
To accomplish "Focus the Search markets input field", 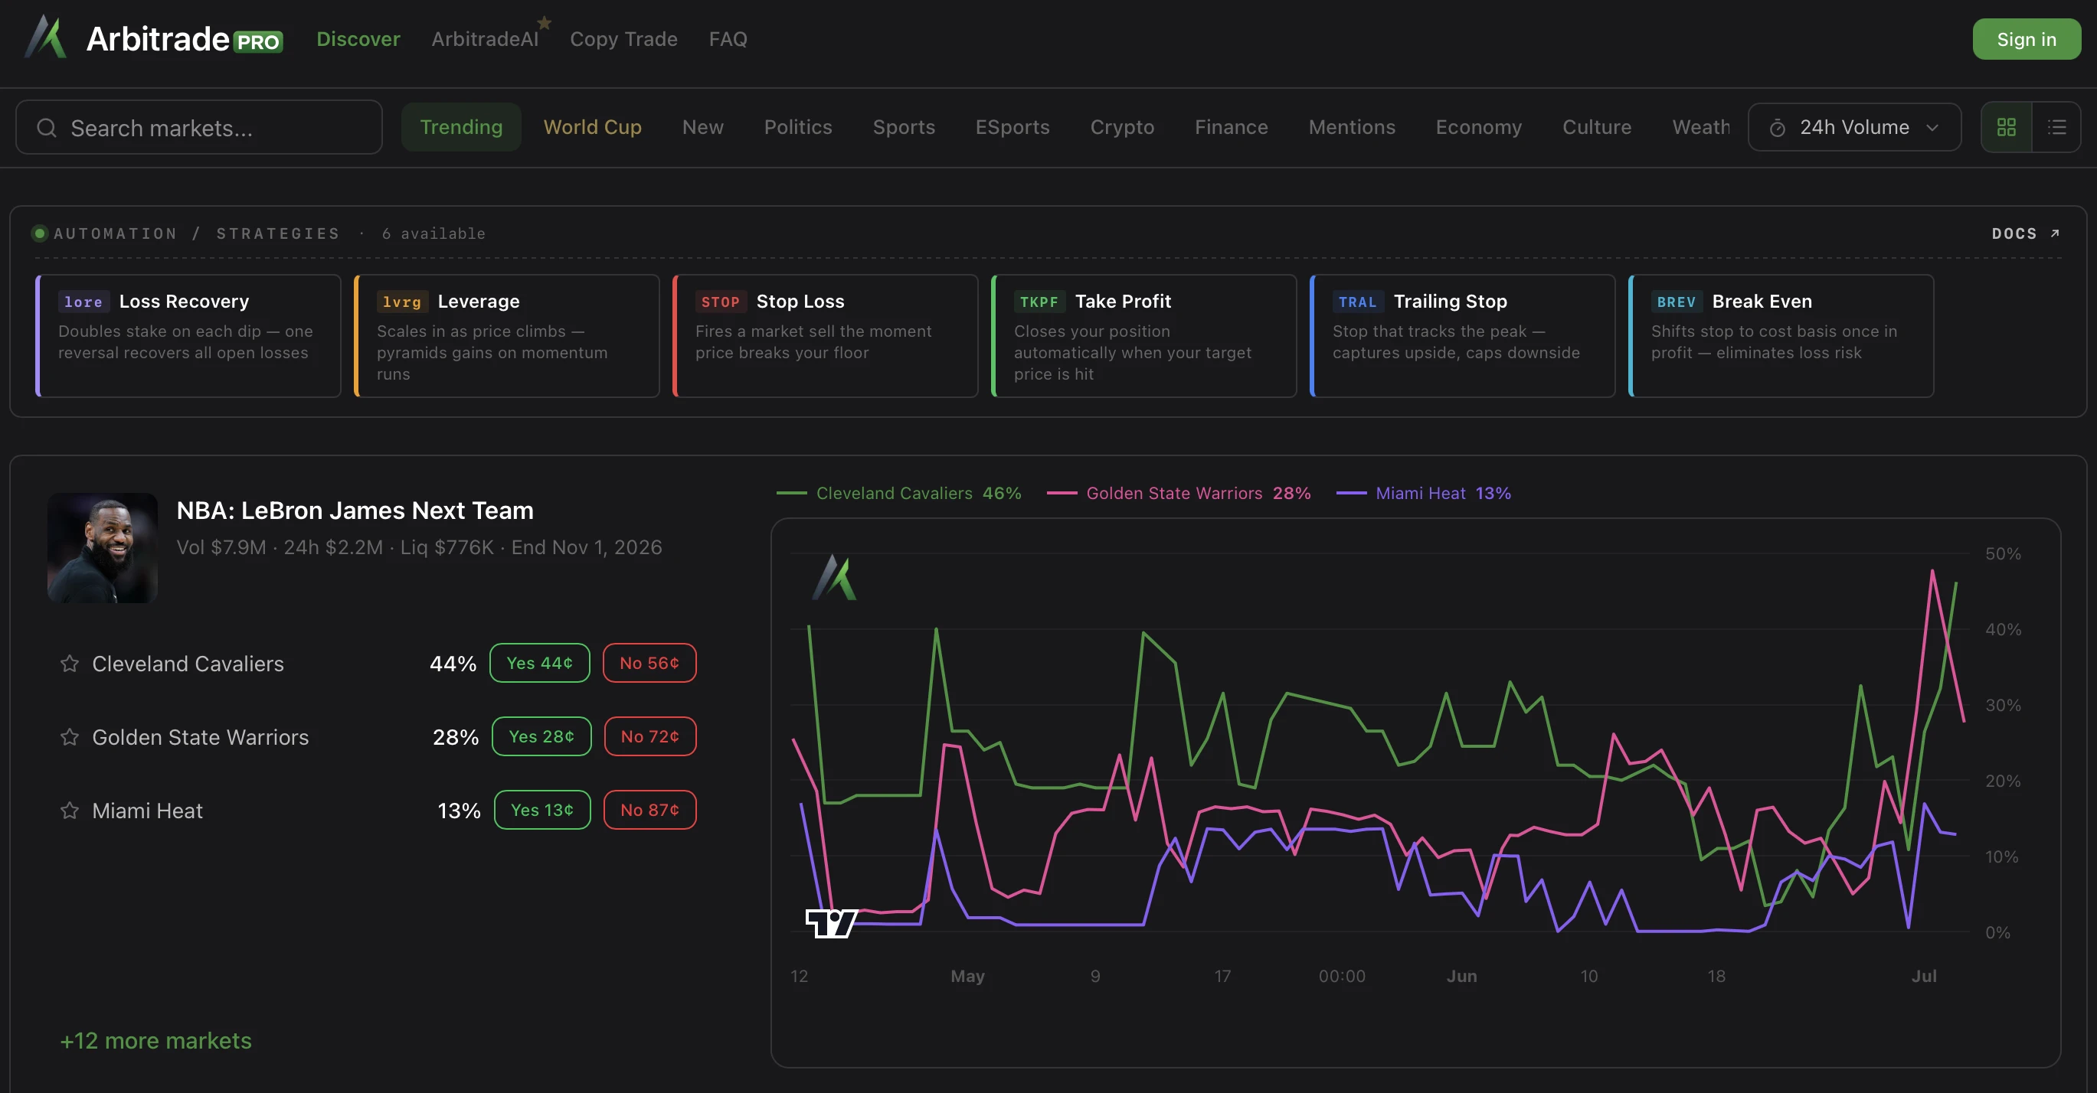I will pos(198,128).
